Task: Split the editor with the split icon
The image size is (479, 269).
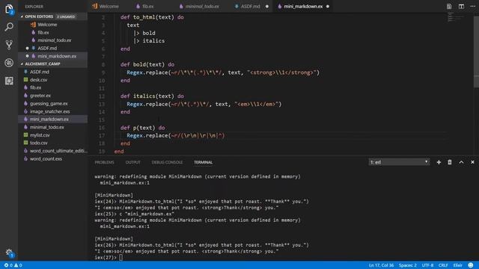Action: pos(461,6)
